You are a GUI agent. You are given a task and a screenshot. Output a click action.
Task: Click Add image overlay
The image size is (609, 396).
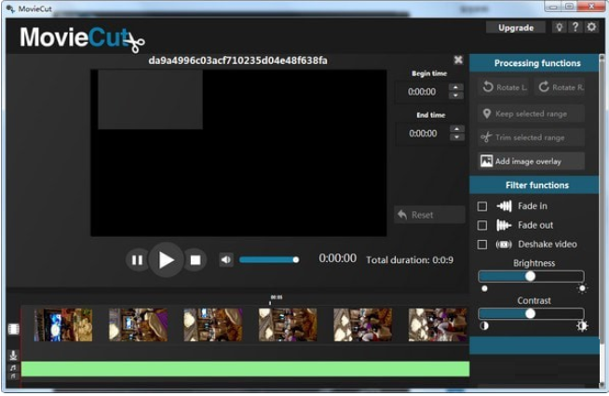tap(532, 161)
